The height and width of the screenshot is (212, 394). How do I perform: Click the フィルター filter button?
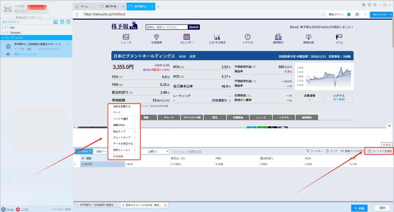pyautogui.click(x=314, y=151)
